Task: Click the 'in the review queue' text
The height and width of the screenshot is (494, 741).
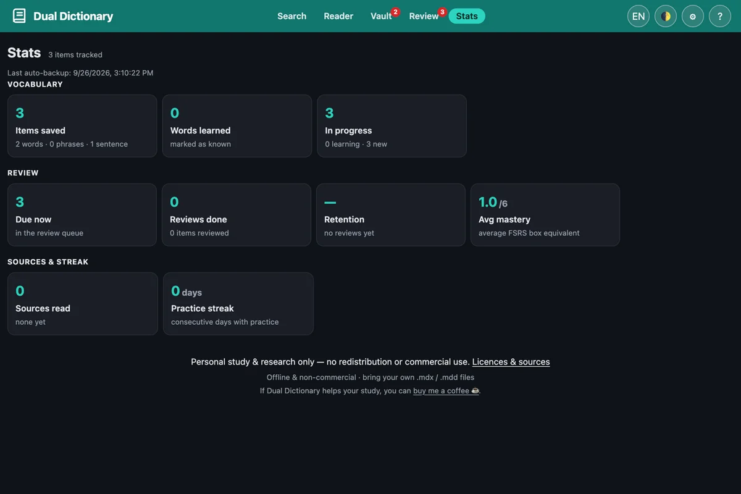Action: (49, 233)
